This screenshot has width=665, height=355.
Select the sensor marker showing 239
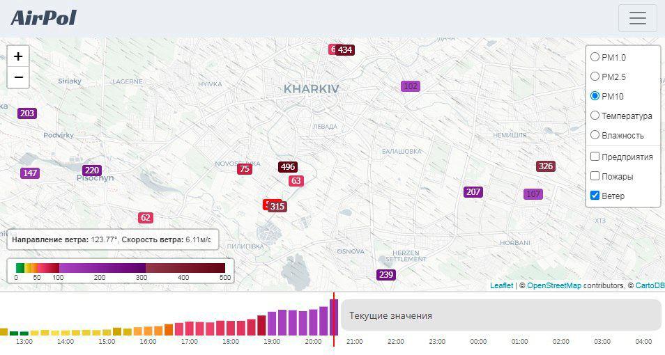coord(386,275)
